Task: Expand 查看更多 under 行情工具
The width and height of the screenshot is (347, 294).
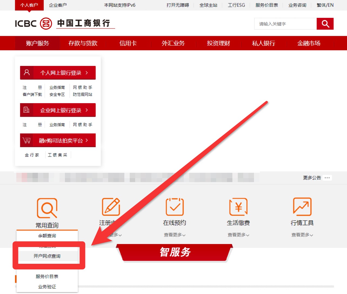Action: [x=302, y=235]
